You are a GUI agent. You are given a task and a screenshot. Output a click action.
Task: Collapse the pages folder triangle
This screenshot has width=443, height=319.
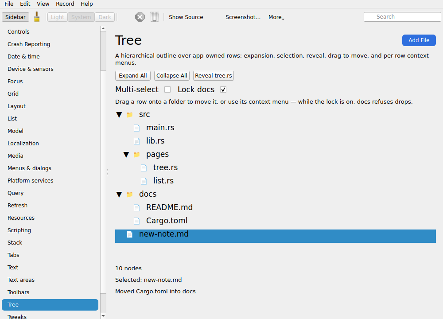pyautogui.click(x=126, y=155)
